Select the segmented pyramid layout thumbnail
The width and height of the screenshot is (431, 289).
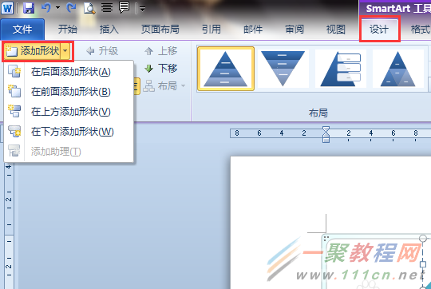click(398, 69)
